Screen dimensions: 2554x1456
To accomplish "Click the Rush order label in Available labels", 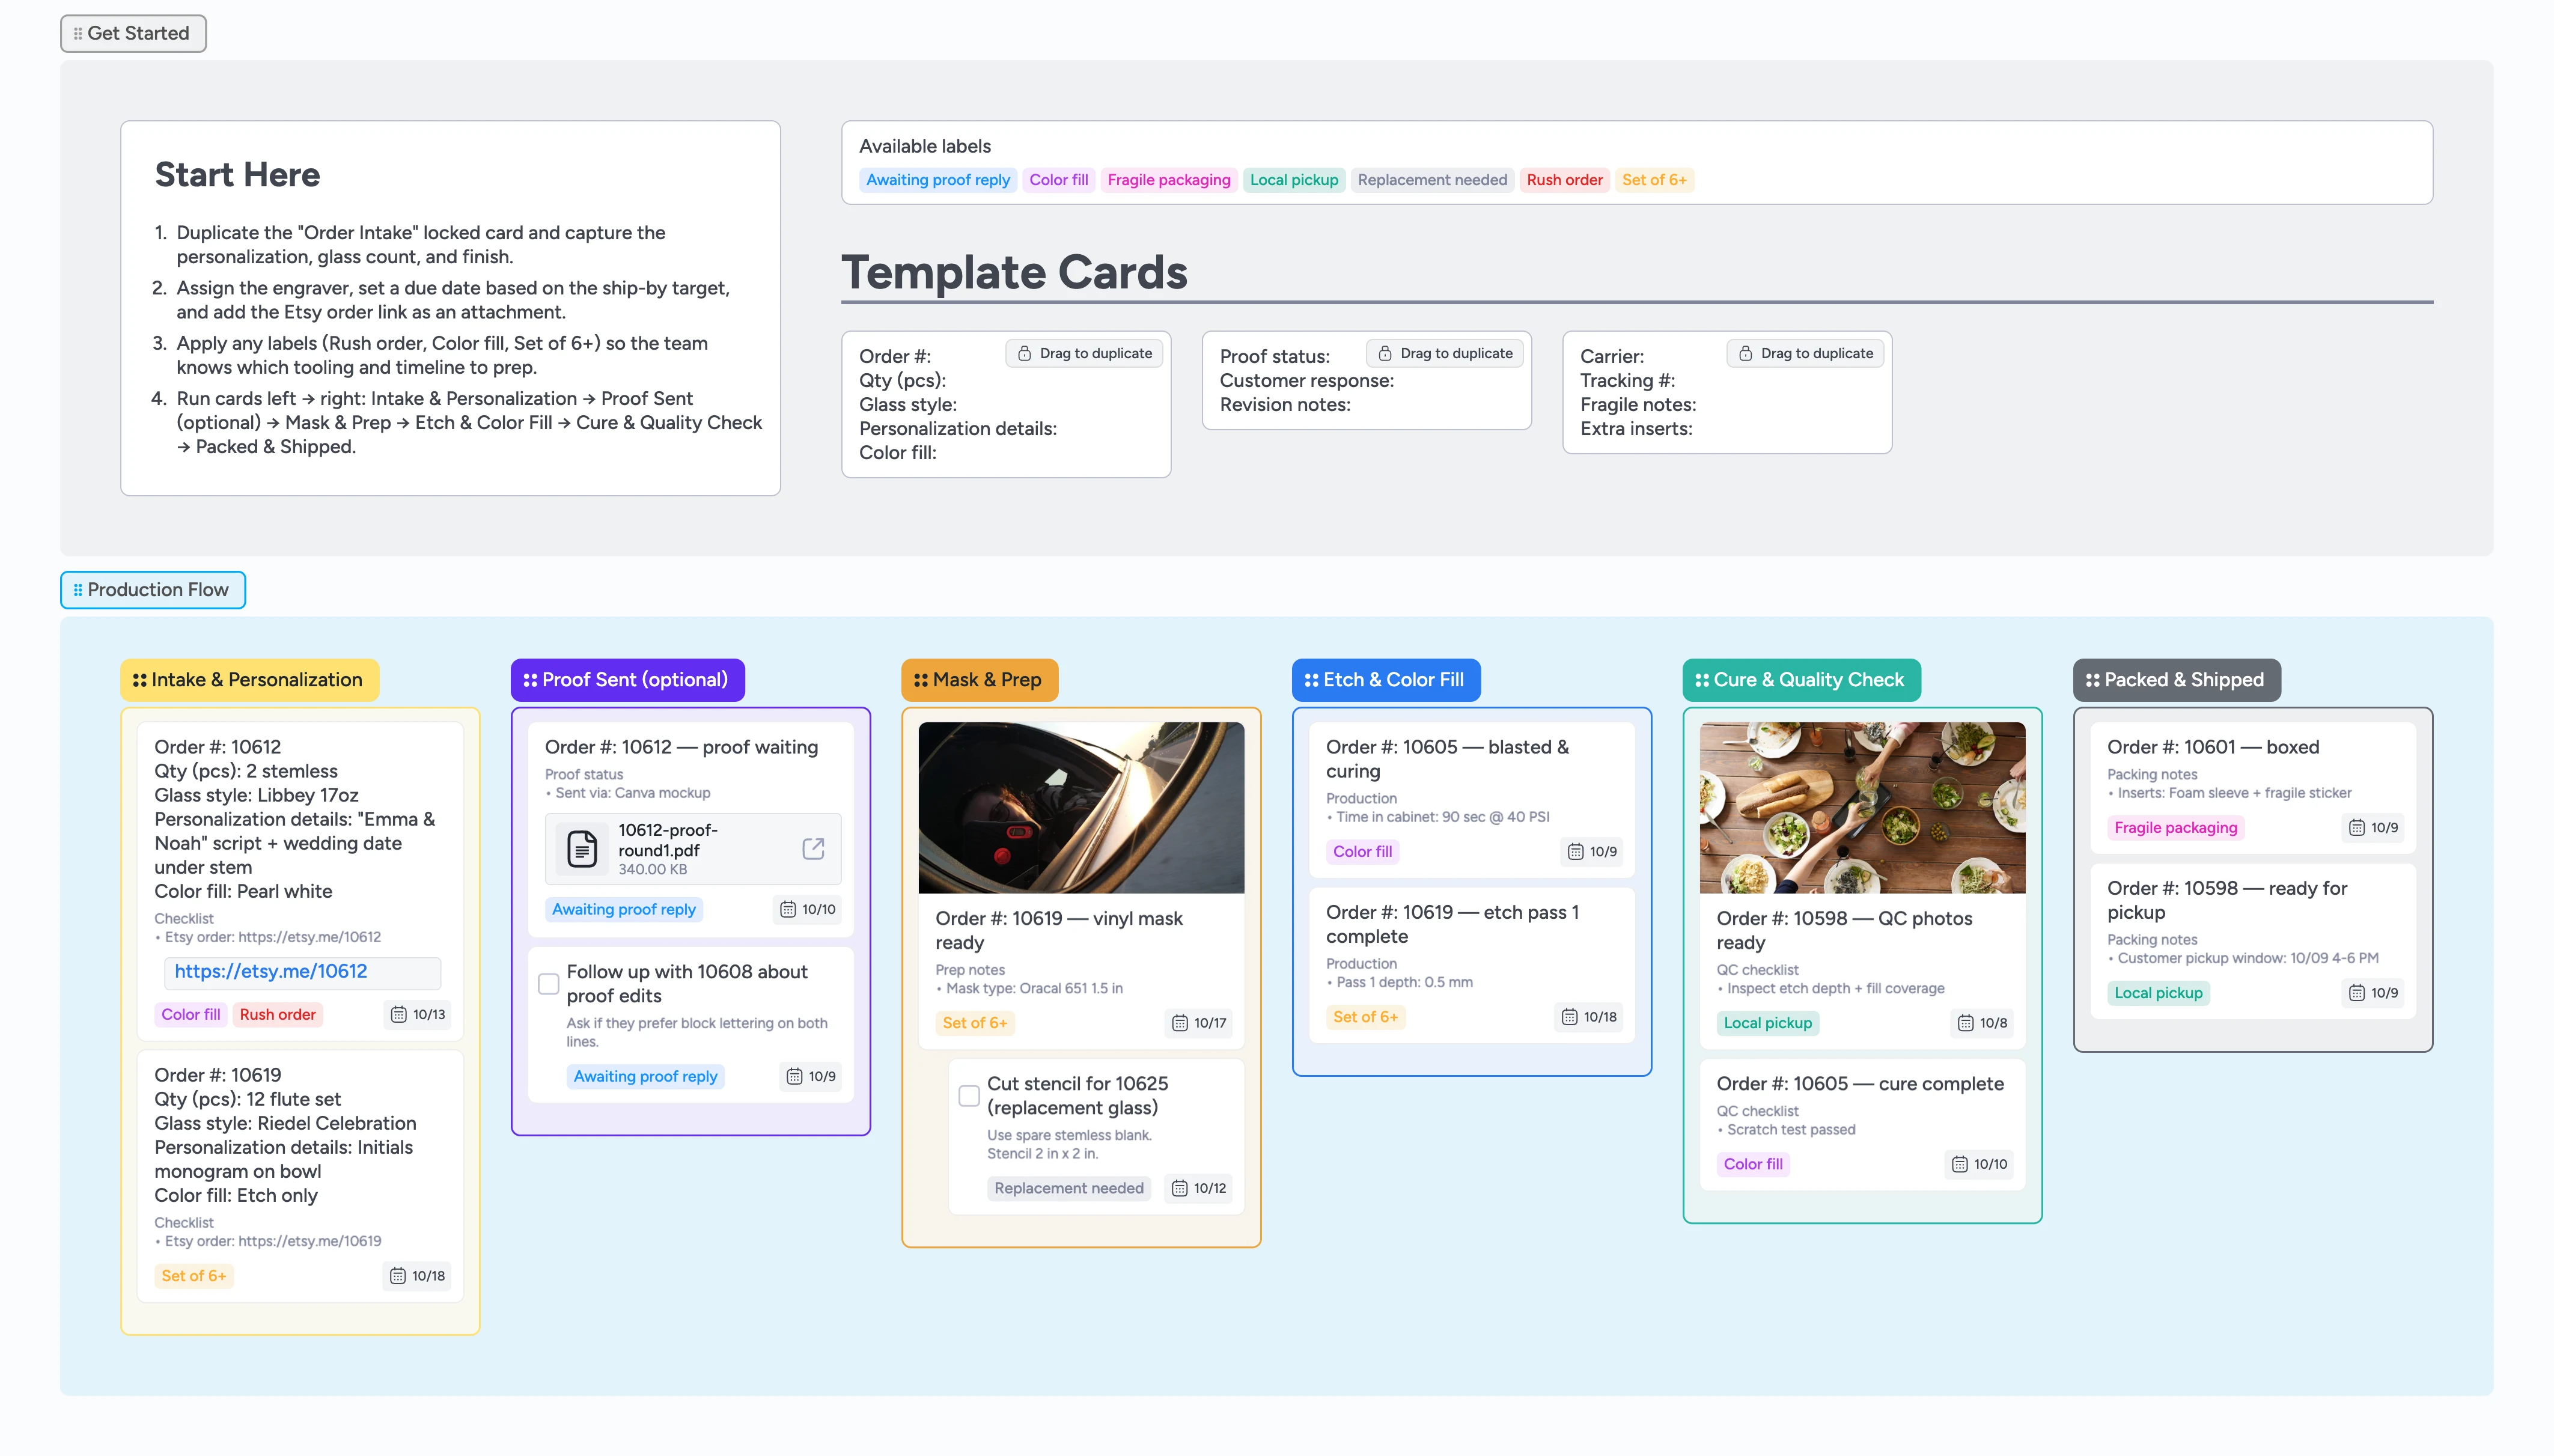I will tap(1564, 180).
